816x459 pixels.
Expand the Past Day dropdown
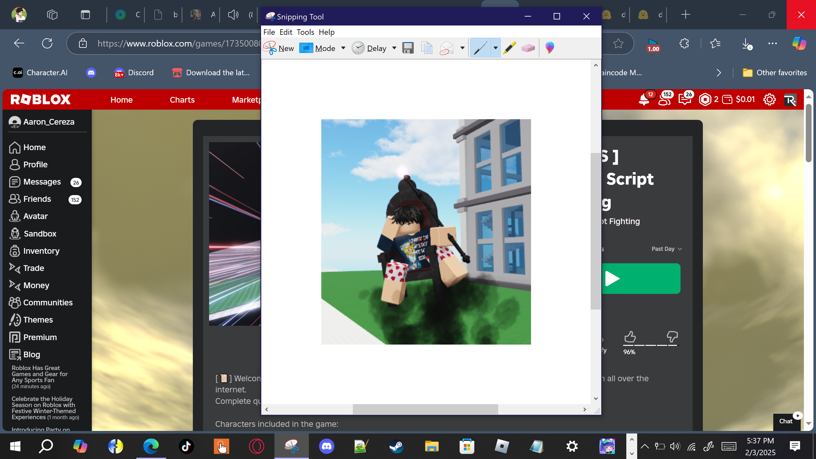(x=667, y=249)
